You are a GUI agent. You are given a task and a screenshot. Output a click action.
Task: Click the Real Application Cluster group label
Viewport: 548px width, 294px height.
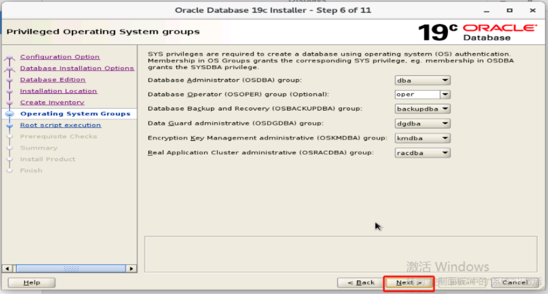pos(261,153)
